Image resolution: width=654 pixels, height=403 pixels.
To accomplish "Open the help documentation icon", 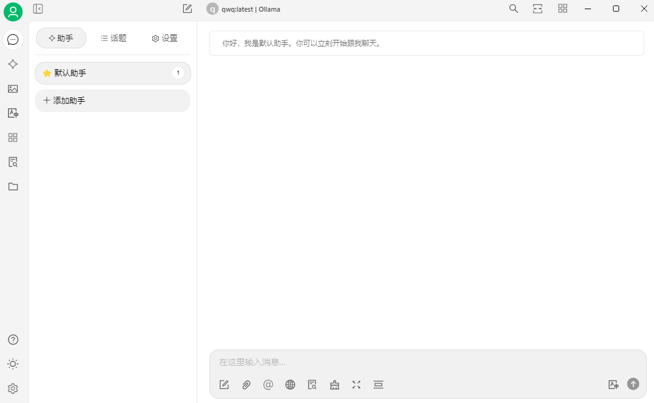I will point(13,339).
